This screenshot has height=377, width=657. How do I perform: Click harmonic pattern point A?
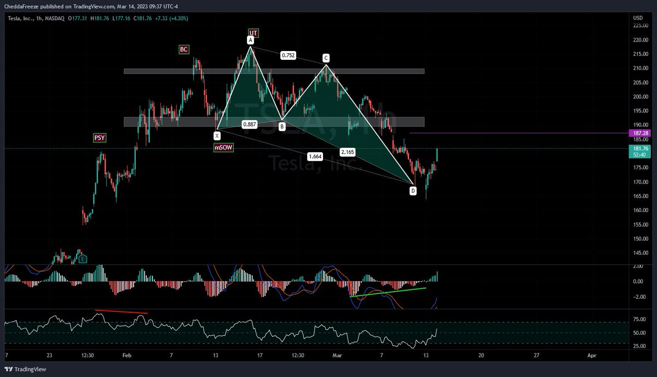[x=250, y=41]
